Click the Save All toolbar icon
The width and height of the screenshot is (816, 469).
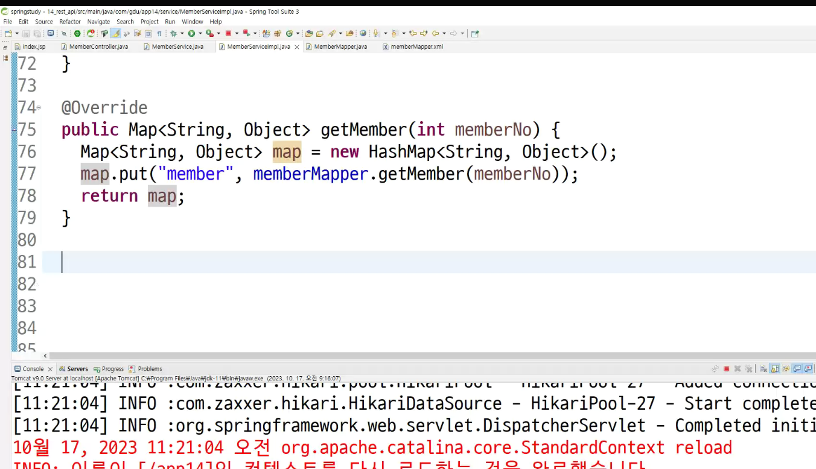(x=37, y=33)
